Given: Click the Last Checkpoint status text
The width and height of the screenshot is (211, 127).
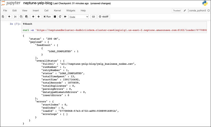Looking at the screenshot, I should pos(71,3).
